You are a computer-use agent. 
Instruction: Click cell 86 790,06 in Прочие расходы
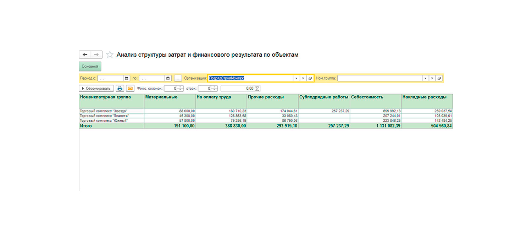pyautogui.click(x=273, y=121)
